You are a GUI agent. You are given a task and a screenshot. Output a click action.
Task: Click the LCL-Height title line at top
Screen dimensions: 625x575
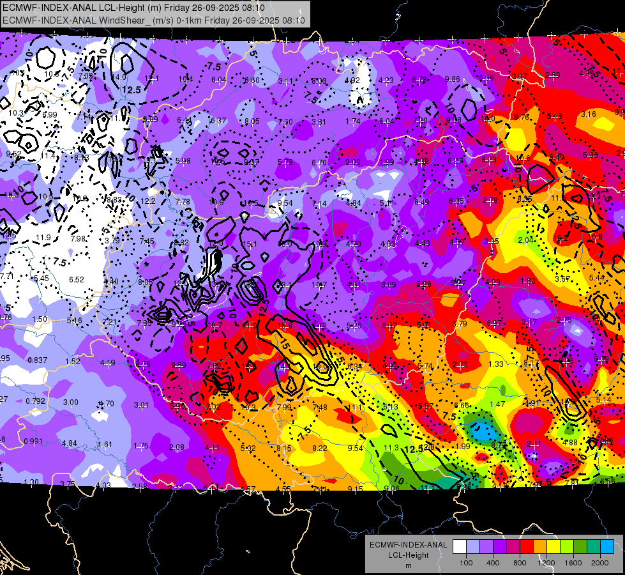133,8
